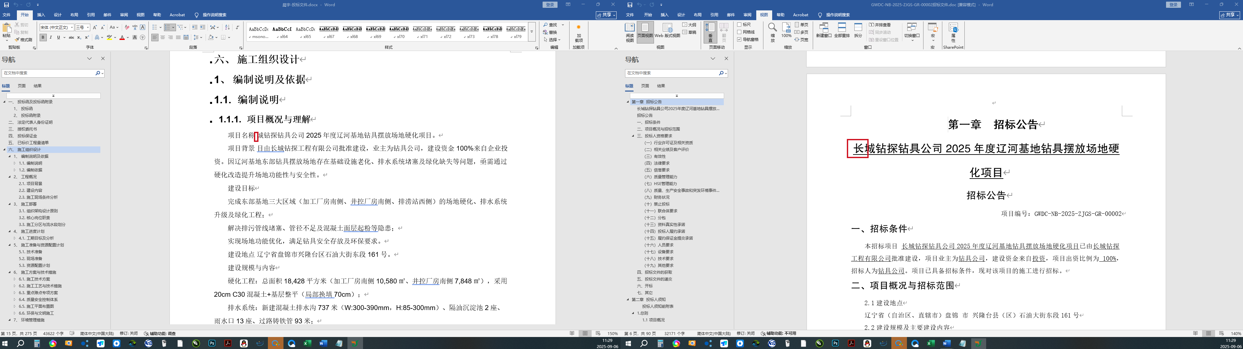This screenshot has width=1243, height=349.
Task: Open SharePoint Properties (属性) in right ribbon
Action: tap(953, 32)
